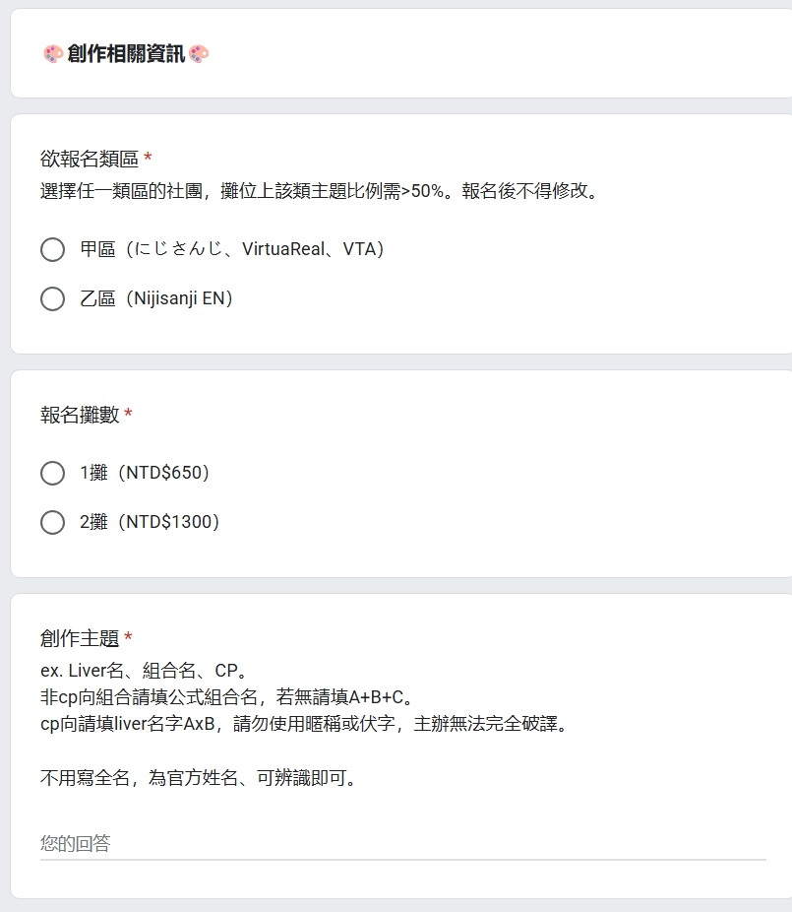Click the 報名後不得修改 description line
Screen dimensions: 792x912
tap(321, 191)
